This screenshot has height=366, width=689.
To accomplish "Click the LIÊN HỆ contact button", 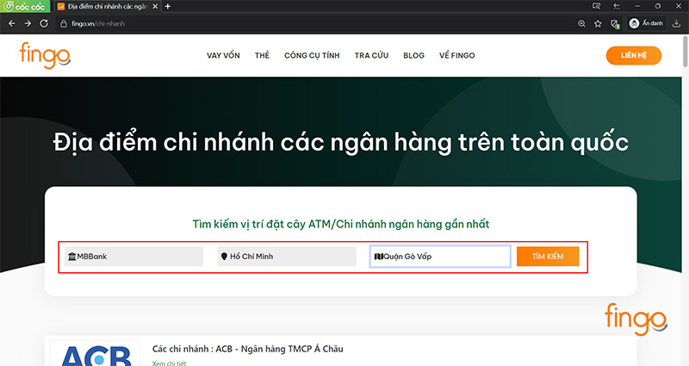I will pyautogui.click(x=634, y=55).
